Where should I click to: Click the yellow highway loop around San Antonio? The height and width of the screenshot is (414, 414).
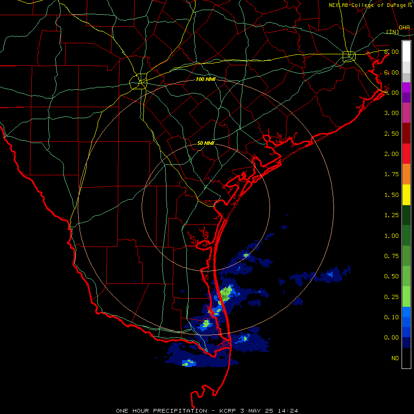click(x=138, y=81)
